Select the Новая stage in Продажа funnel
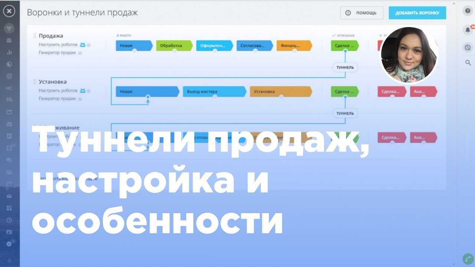The height and width of the screenshot is (267, 475). click(x=134, y=46)
